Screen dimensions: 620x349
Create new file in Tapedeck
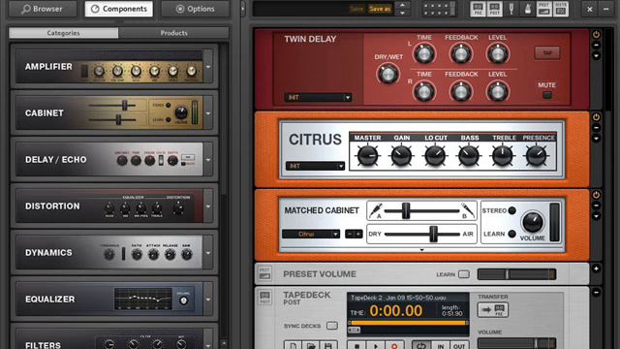[293, 345]
